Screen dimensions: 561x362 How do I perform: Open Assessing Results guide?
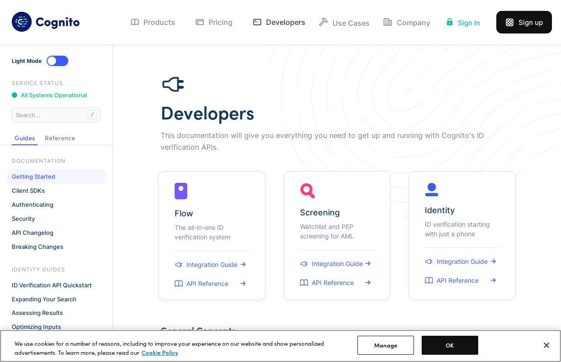(x=37, y=313)
